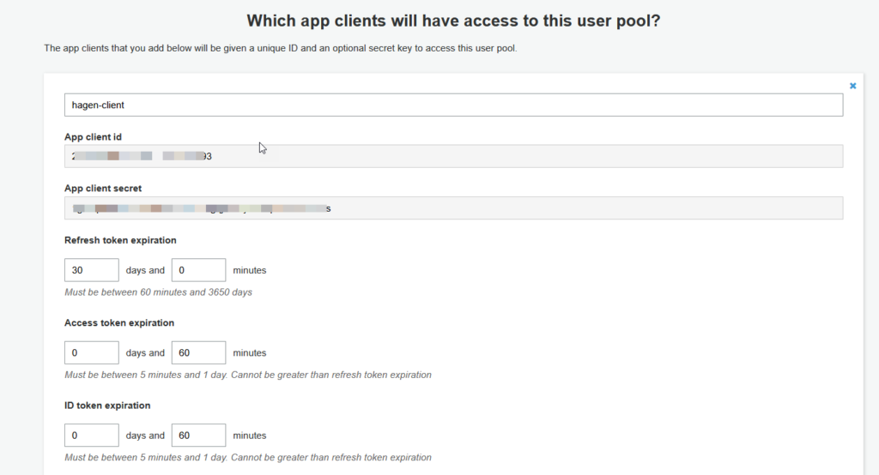
Task: Click the "60 minutes and 3650 days" hint
Action: point(158,292)
